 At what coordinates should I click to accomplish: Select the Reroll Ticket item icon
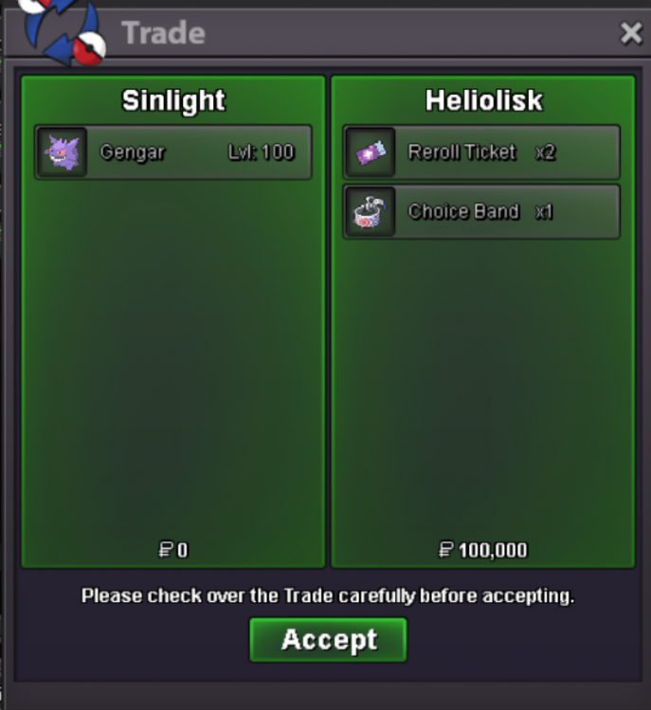click(371, 152)
